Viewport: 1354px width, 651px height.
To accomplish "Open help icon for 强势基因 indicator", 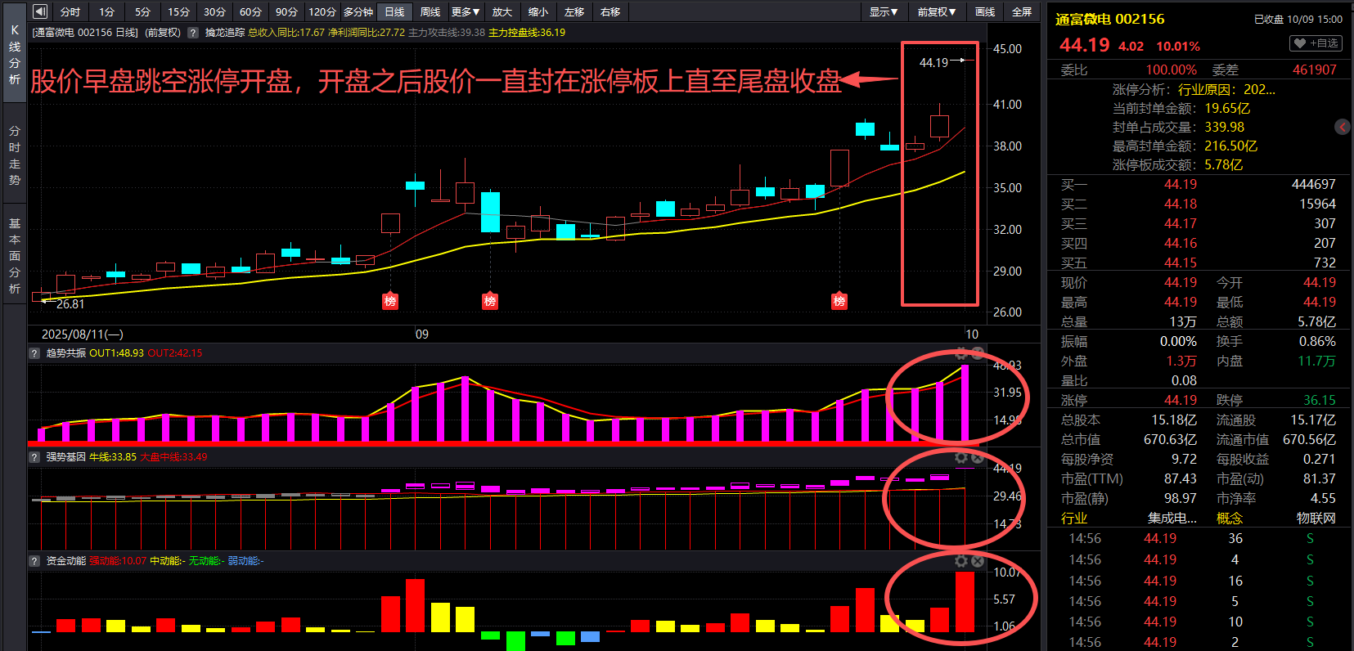I will 34,457.
